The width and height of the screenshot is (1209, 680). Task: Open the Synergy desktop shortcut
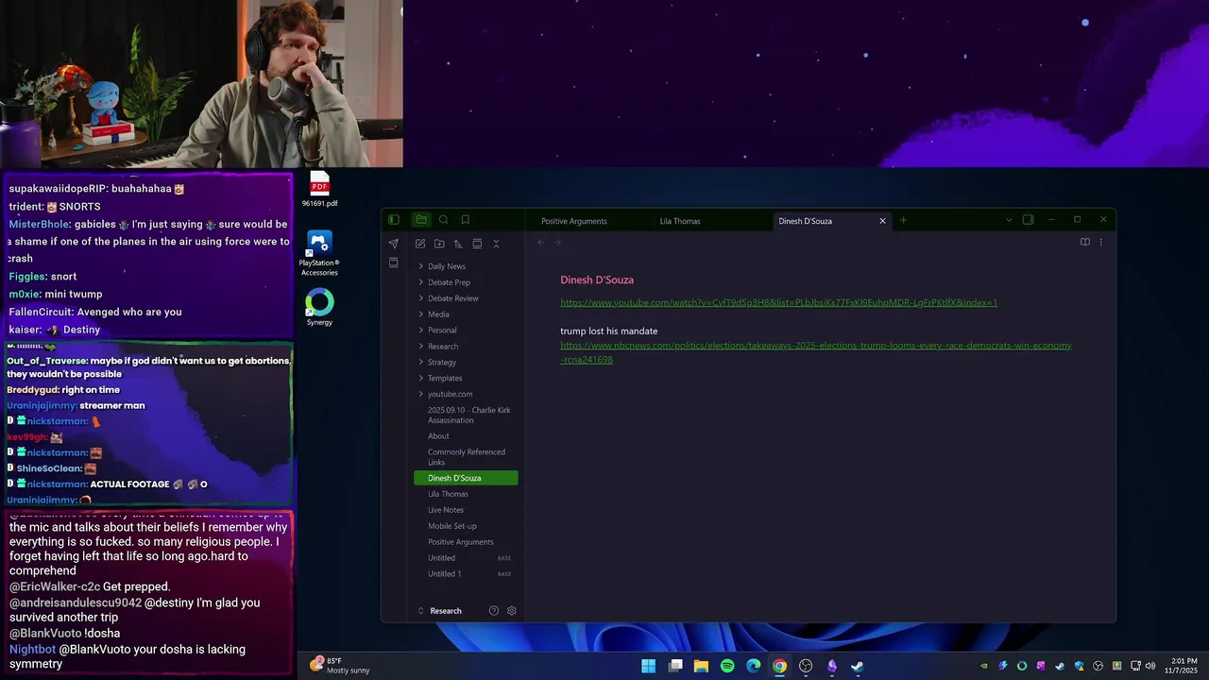(x=319, y=308)
